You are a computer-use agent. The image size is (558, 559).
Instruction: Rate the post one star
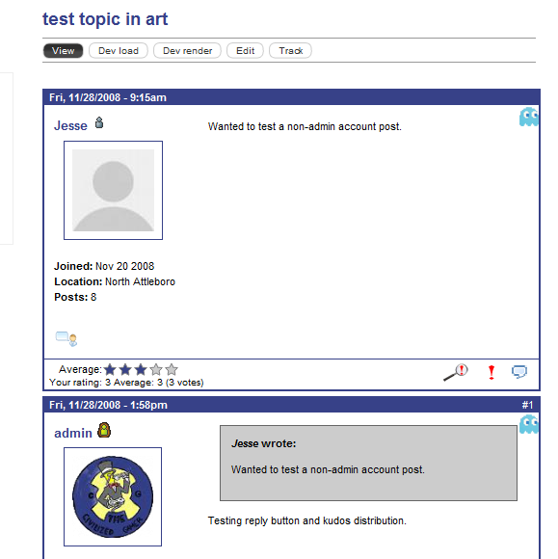[x=110, y=370]
